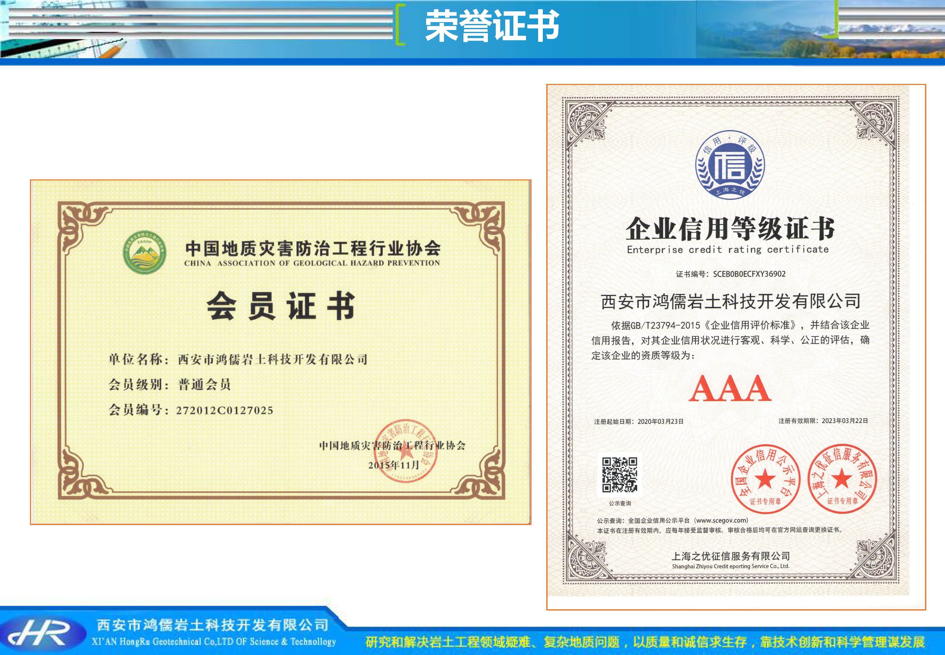Screen dimensions: 945x655
Task: Click the date 2015年11月
Action: (394, 465)
